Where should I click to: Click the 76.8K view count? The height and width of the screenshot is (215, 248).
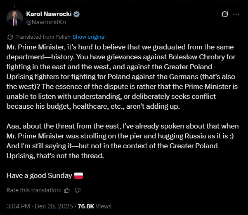pyautogui.click(x=86, y=206)
